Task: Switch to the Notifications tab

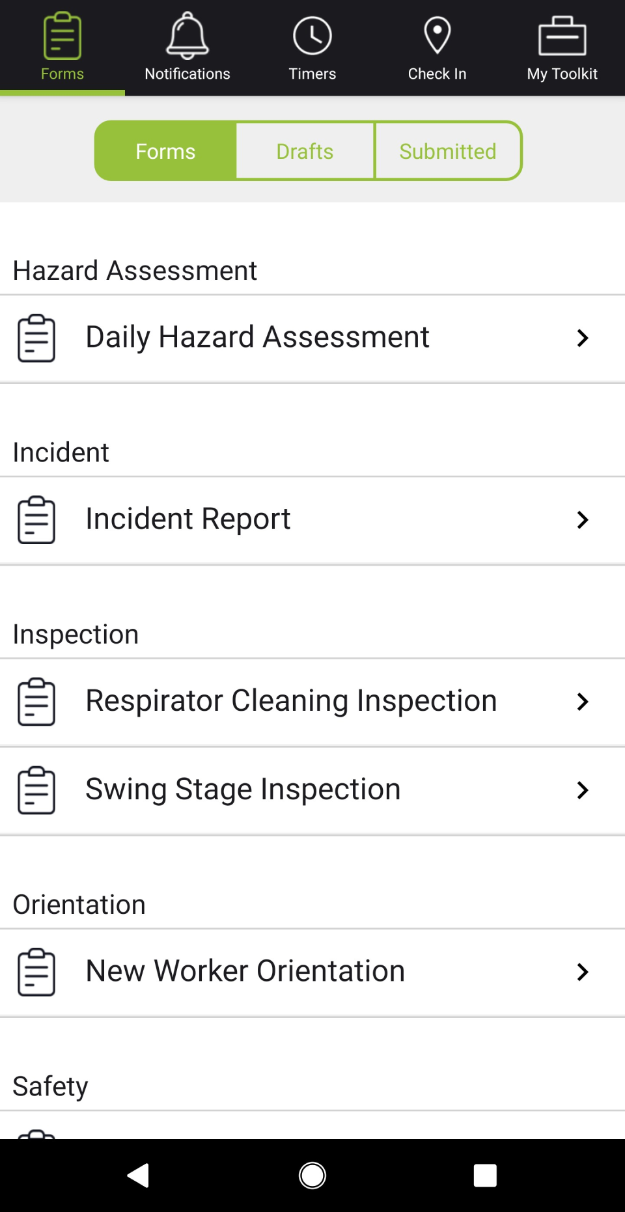Action: click(x=187, y=46)
